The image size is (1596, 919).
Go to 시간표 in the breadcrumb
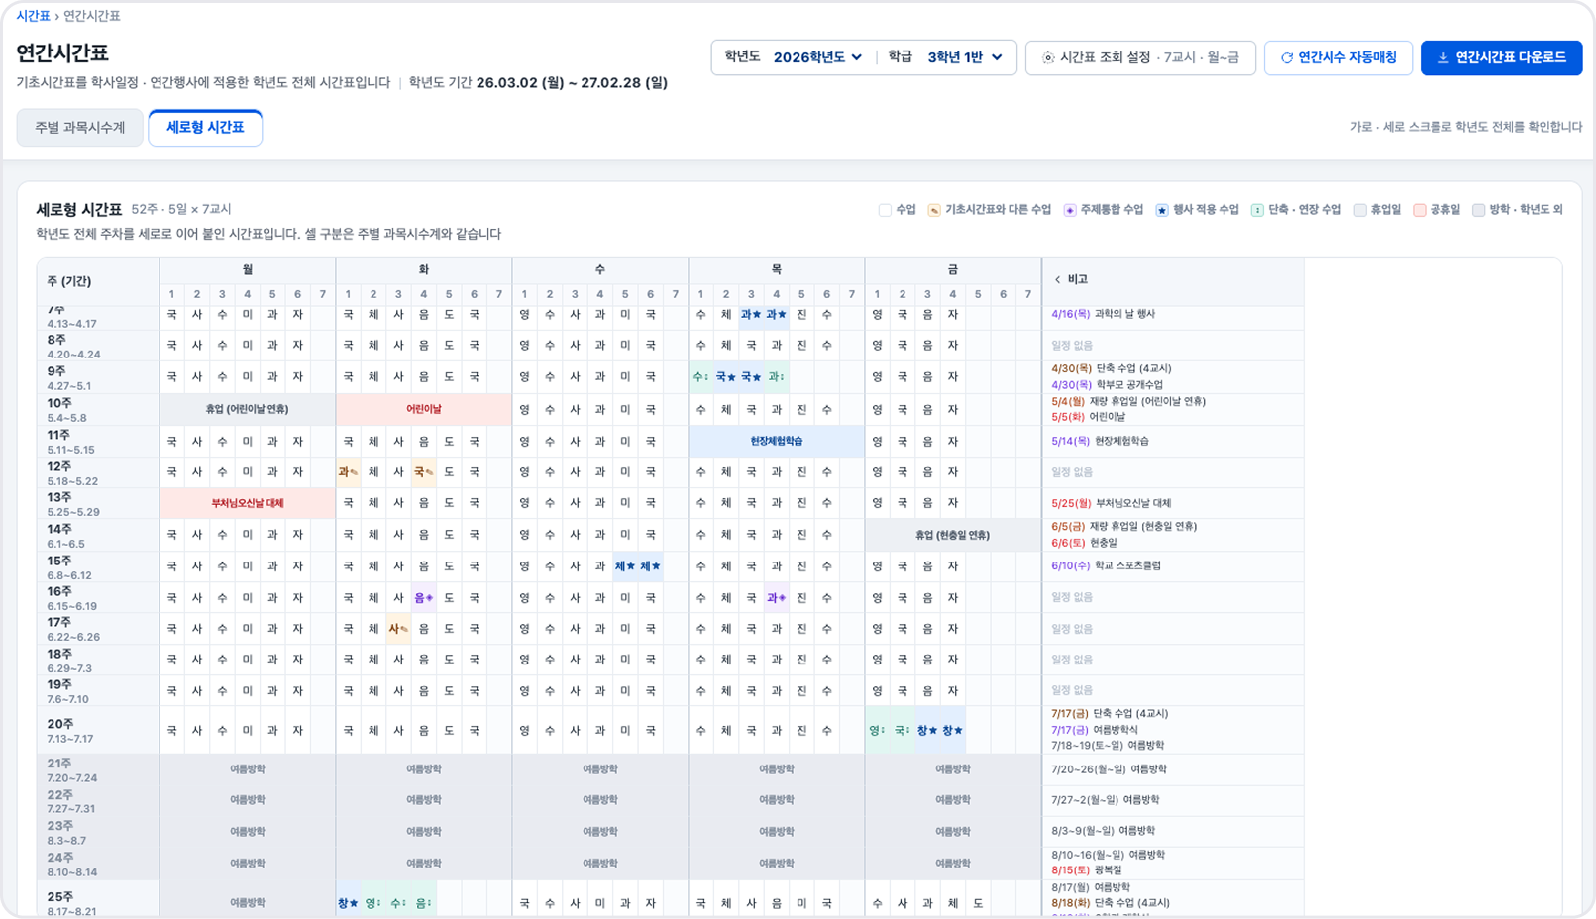click(33, 16)
